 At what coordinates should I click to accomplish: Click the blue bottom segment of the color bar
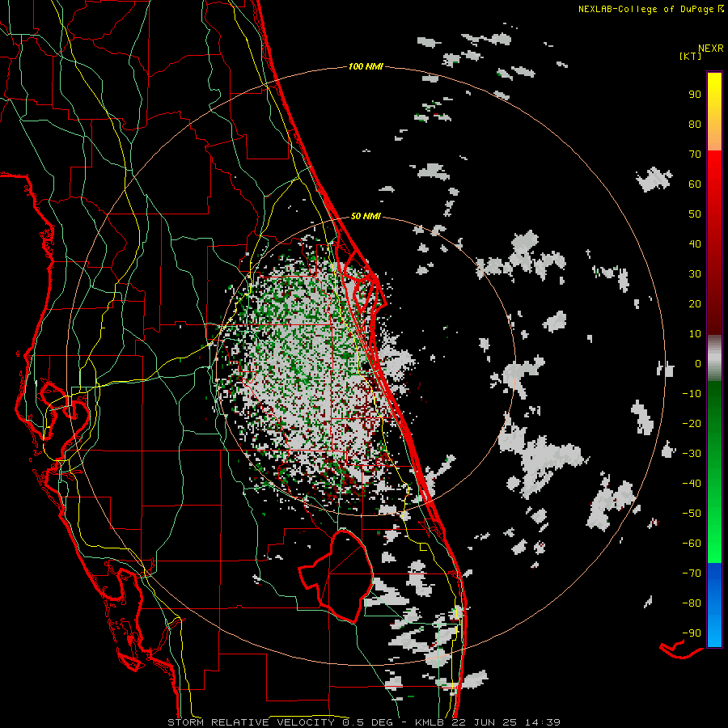point(714,605)
